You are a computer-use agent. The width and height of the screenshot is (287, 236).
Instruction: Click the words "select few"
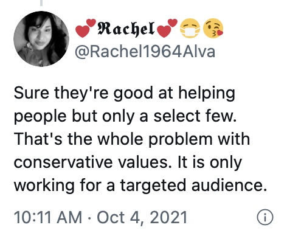tap(195, 116)
